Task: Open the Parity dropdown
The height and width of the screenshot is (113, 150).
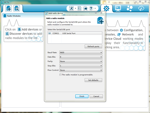Action: pyautogui.click(x=81, y=61)
